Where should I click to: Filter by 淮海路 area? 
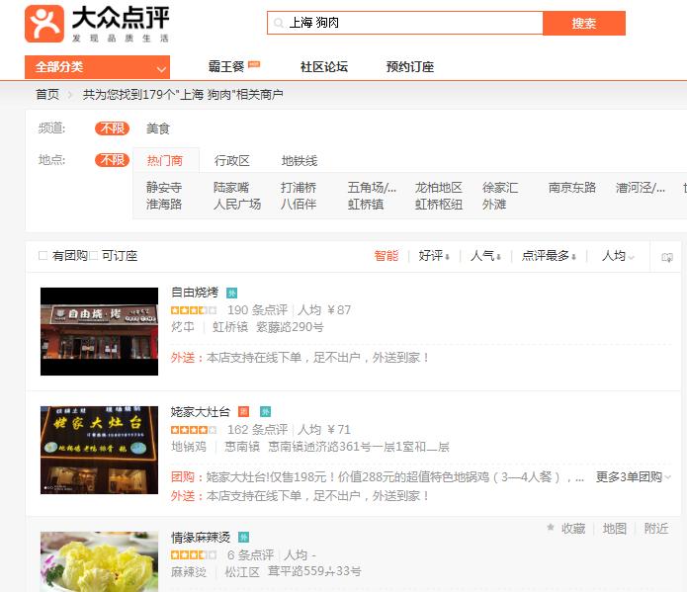164,205
